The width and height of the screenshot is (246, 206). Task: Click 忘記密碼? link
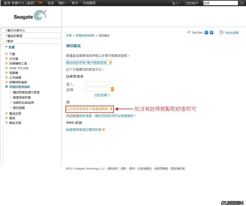[x=102, y=95]
